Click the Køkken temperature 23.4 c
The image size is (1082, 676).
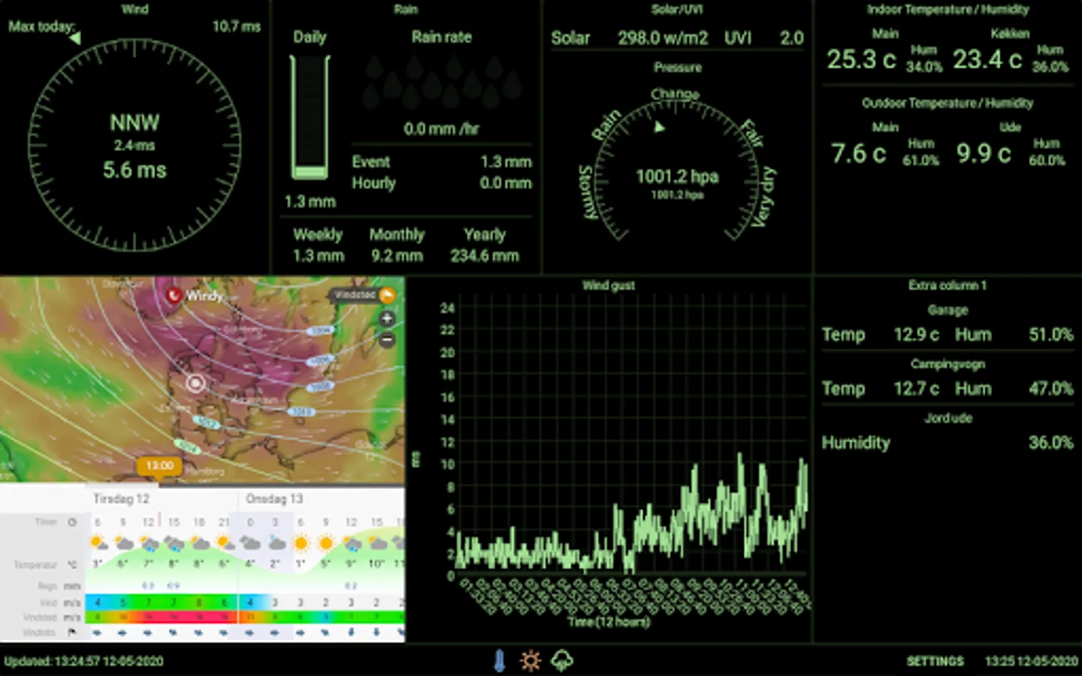click(987, 59)
